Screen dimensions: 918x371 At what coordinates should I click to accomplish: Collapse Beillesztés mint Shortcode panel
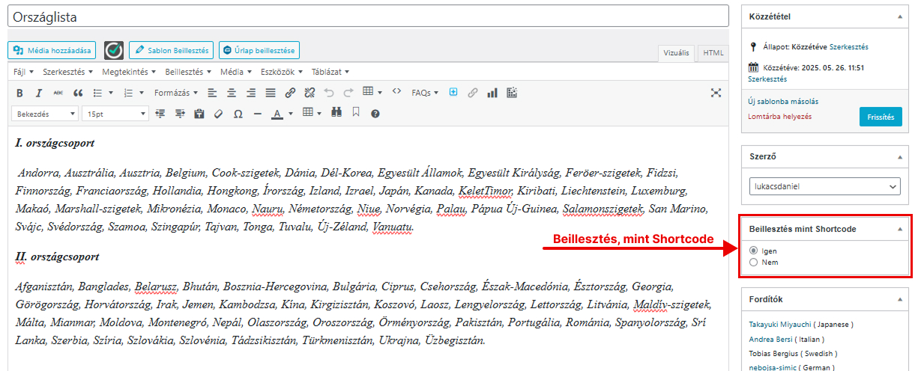pos(899,229)
